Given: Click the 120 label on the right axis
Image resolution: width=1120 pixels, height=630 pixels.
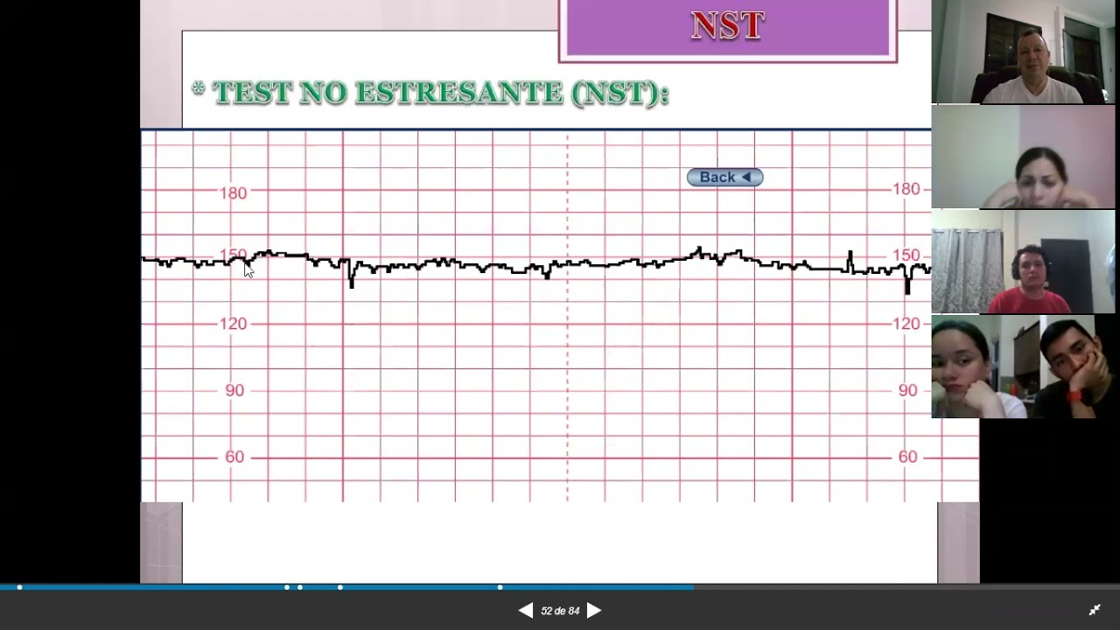Looking at the screenshot, I should tap(906, 324).
